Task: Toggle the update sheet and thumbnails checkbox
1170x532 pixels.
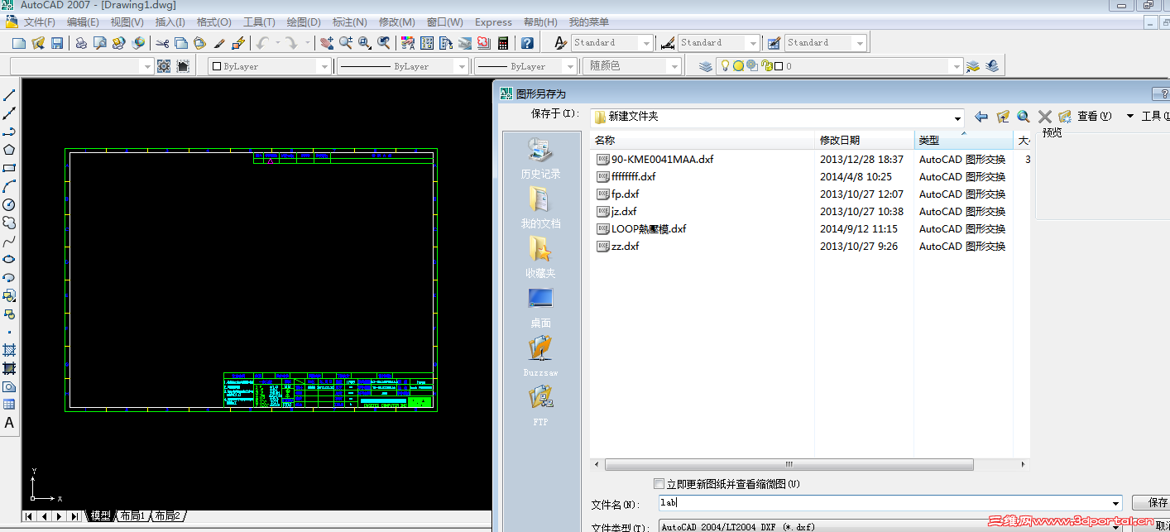Action: point(659,484)
